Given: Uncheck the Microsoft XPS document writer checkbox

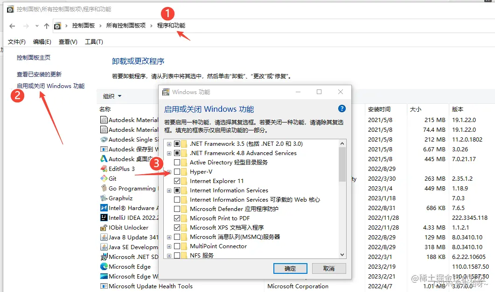Looking at the screenshot, I should click(x=177, y=227).
